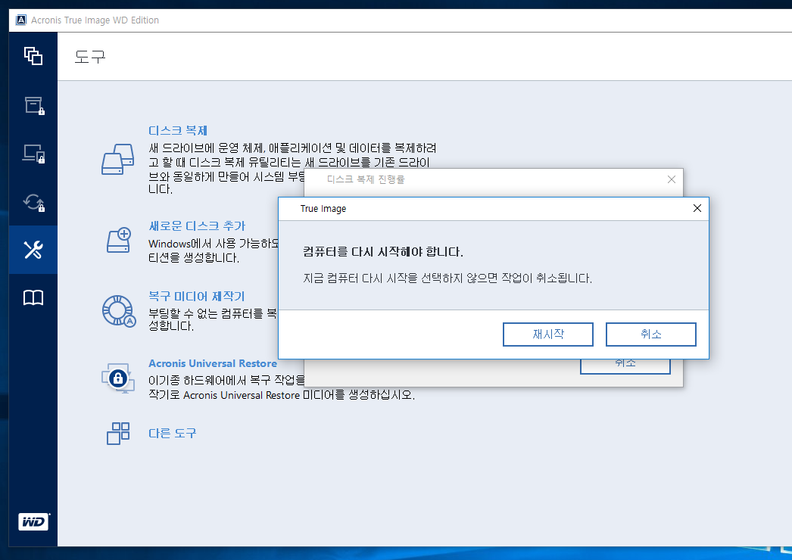Click the 컴퓨터를 다시 시작해야 합니다. heading
Screen dimensions: 792x560
pos(383,251)
